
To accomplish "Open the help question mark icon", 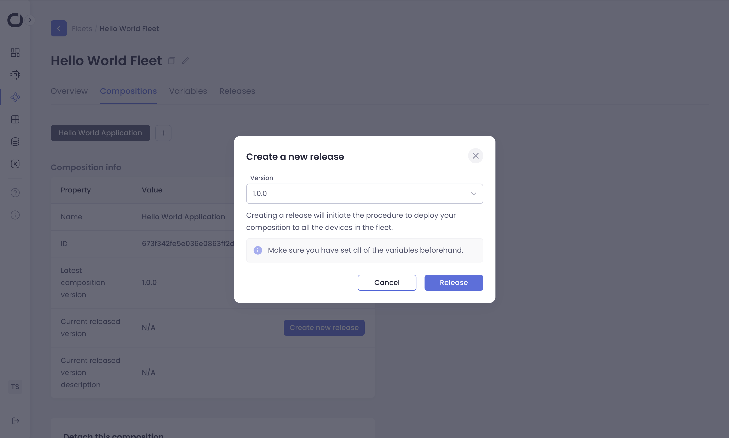I will click(15, 193).
